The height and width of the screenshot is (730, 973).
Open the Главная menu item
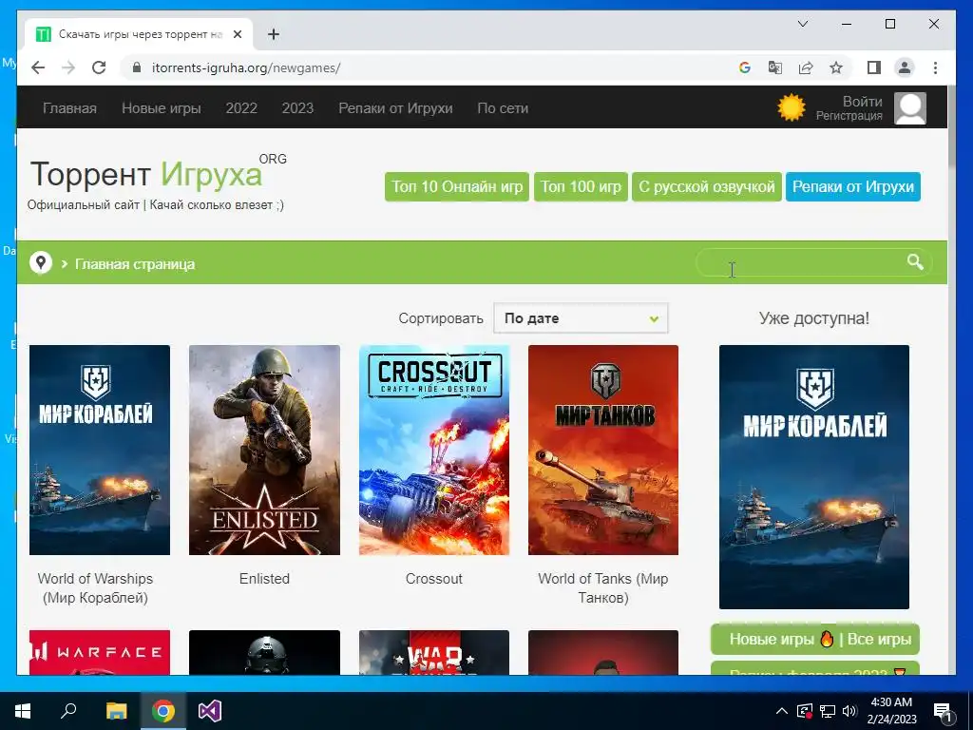click(x=69, y=108)
